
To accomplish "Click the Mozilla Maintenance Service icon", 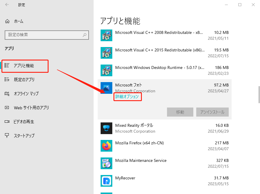I will coord(106,163).
